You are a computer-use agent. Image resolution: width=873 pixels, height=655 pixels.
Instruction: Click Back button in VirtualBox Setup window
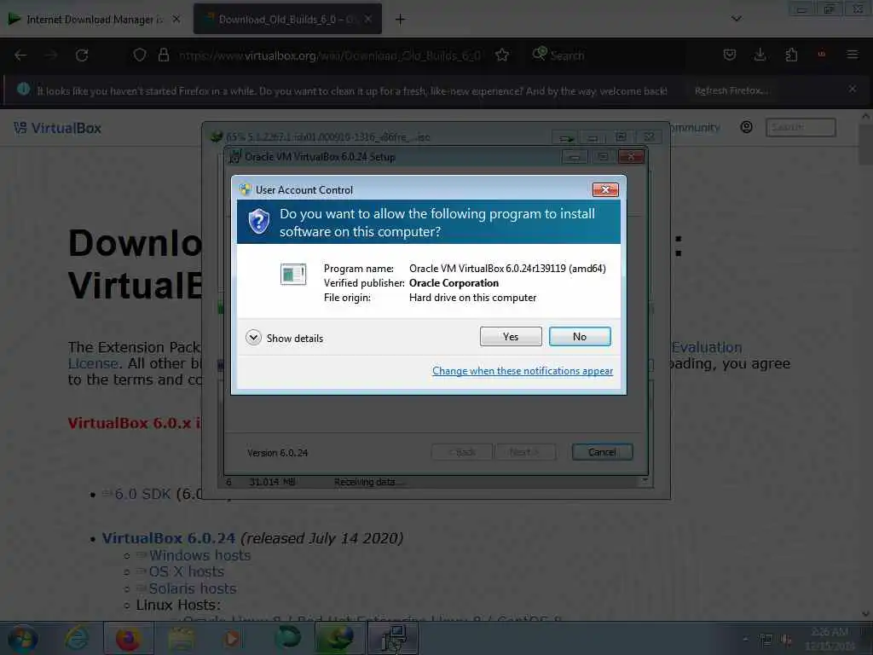pyautogui.click(x=461, y=452)
